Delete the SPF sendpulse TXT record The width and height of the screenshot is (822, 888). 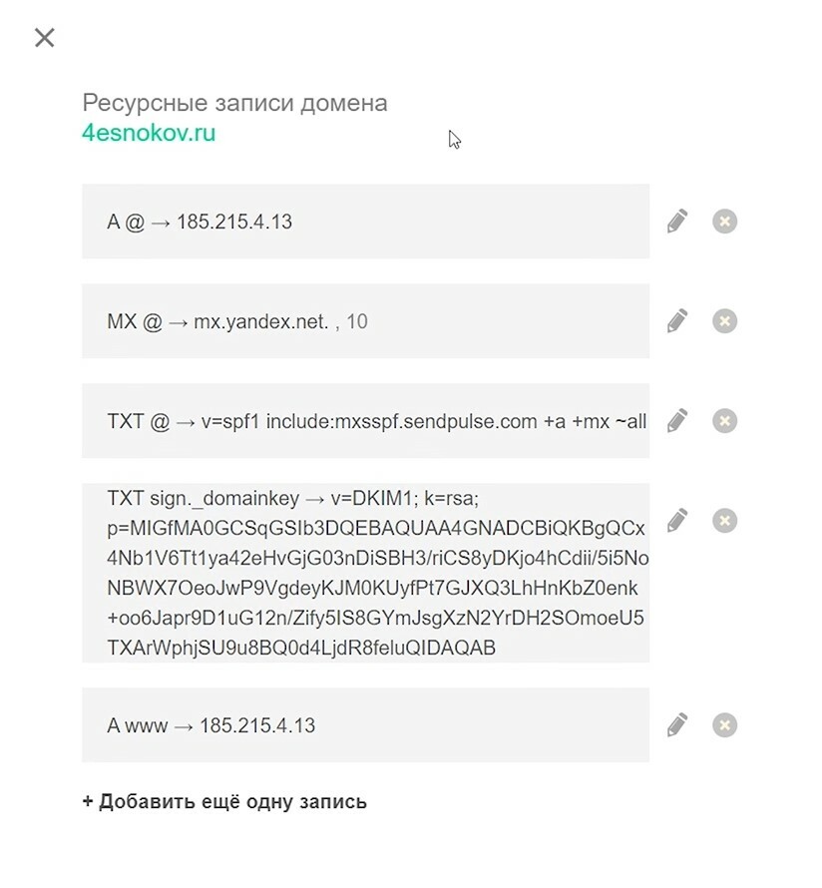[724, 420]
